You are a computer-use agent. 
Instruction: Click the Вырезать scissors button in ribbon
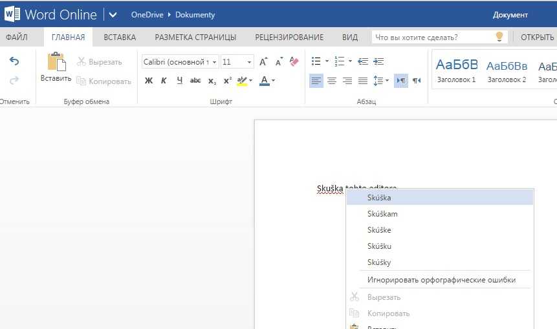(99, 62)
